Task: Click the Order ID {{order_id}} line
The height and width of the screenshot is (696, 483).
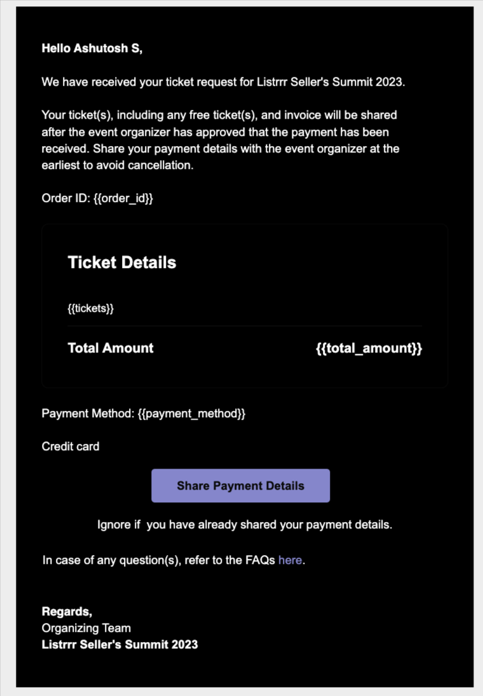Action: tap(98, 198)
